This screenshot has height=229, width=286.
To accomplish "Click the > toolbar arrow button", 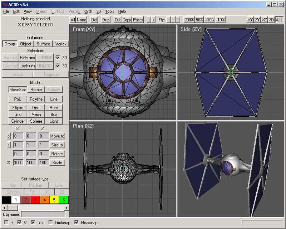I will tap(149, 20).
